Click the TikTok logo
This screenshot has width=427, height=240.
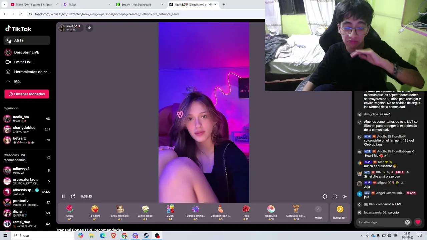(x=18, y=29)
